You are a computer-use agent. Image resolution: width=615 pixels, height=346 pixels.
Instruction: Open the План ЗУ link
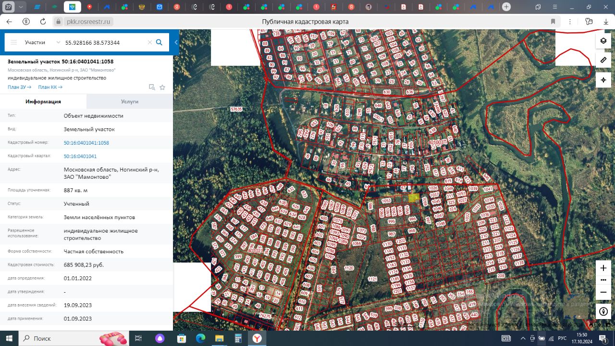coord(19,87)
